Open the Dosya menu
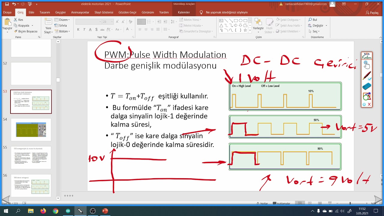Screen dimensions: 384x216 click(7, 12)
